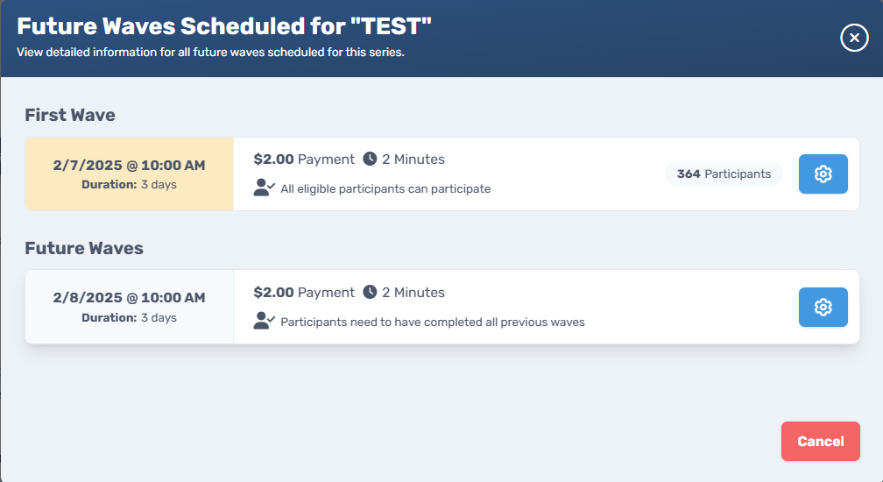883x482 pixels.
Task: Click the person-check icon beside previous waves requirement
Action: tap(264, 321)
